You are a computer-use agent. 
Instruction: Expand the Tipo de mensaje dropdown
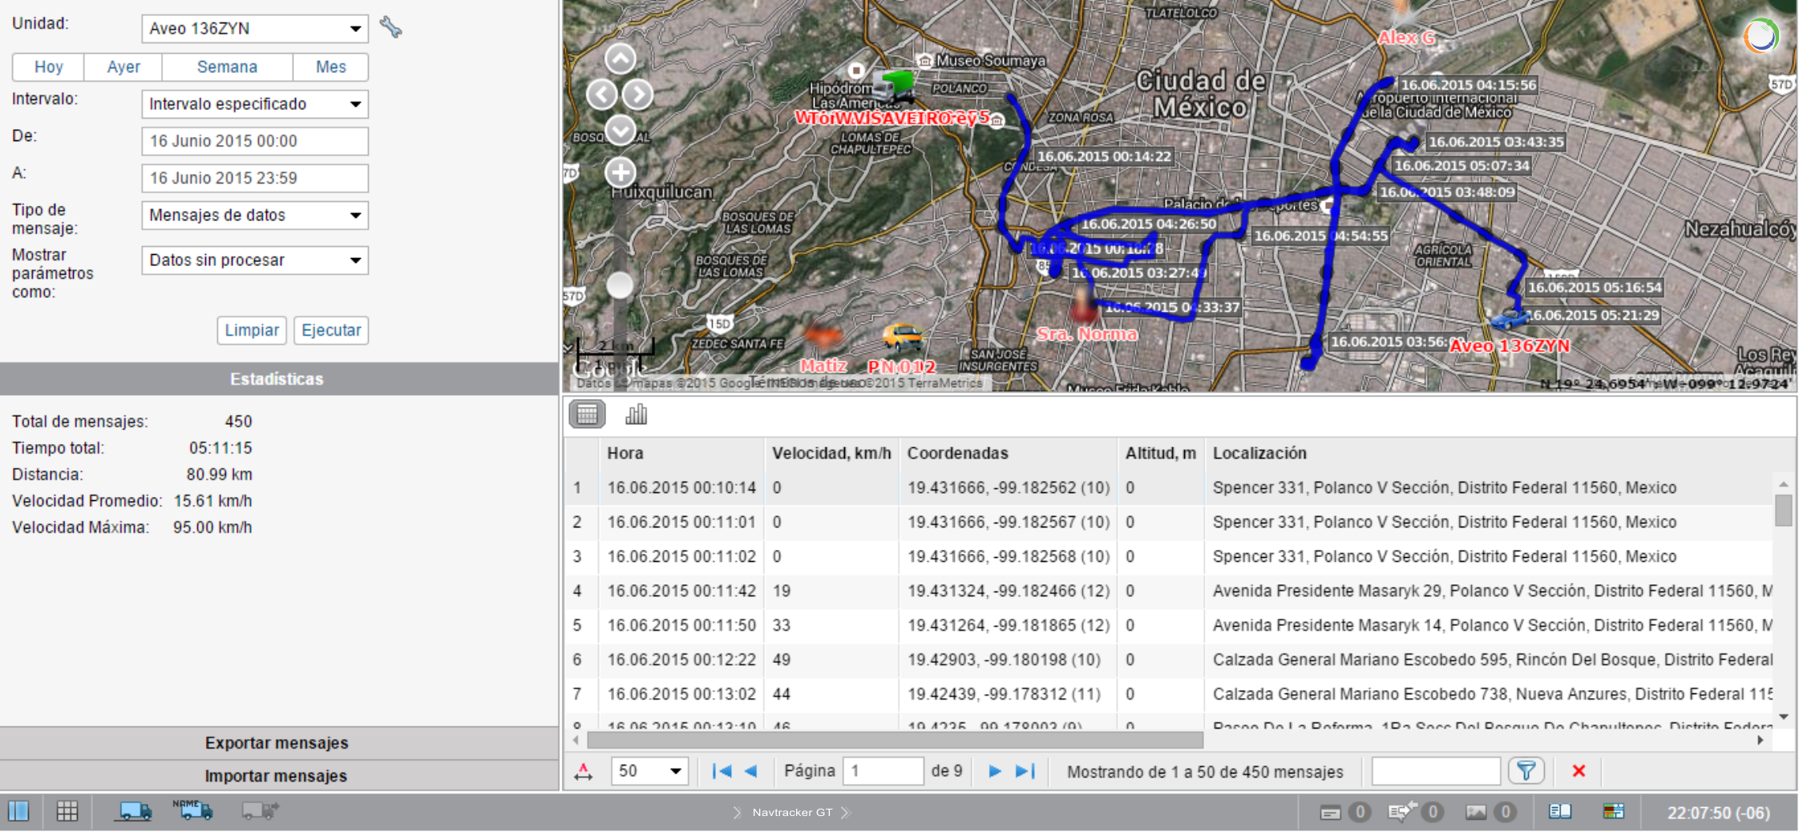[254, 216]
